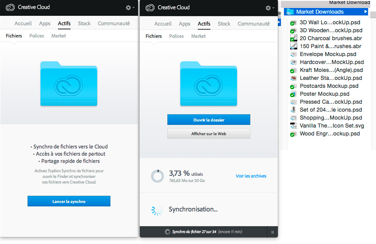Image resolution: width=376 pixels, height=244 pixels.
Task: Select Postcards Mockup.psd file name
Action: 329,86
